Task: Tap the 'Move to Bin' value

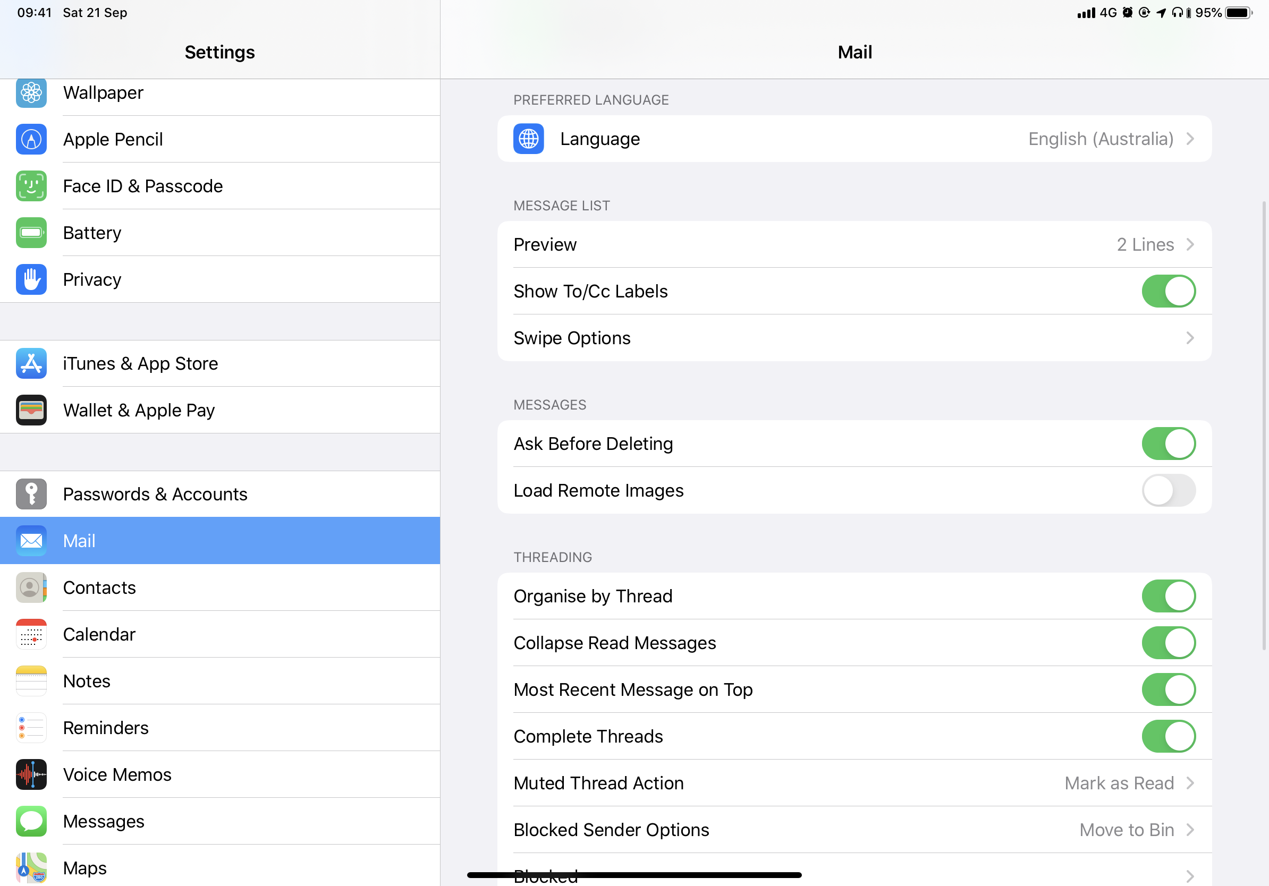Action: 1127,830
